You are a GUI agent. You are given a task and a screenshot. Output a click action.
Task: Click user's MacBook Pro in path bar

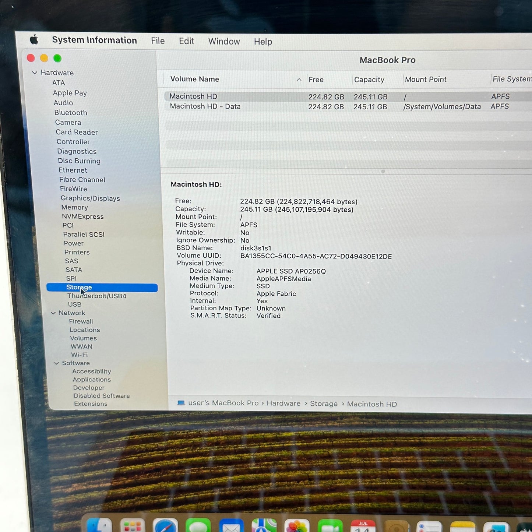(223, 403)
